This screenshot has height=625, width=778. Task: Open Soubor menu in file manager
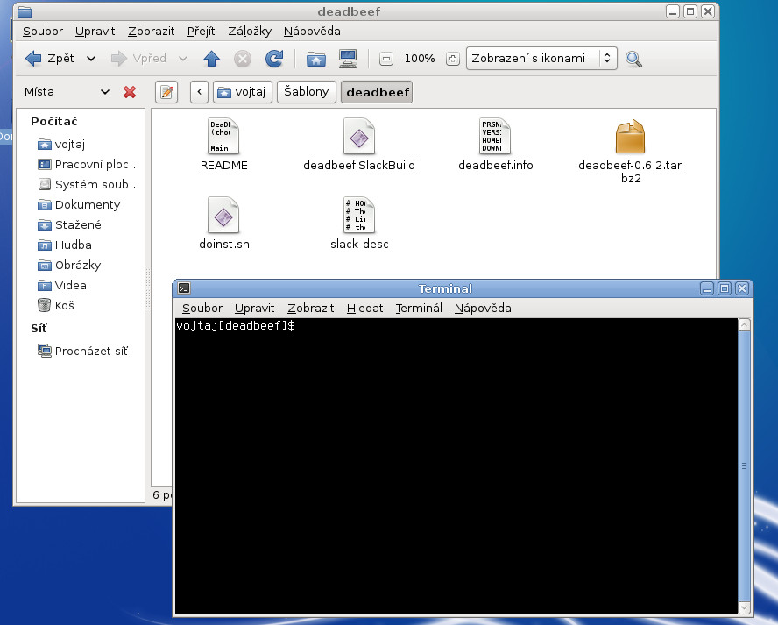coord(43,32)
